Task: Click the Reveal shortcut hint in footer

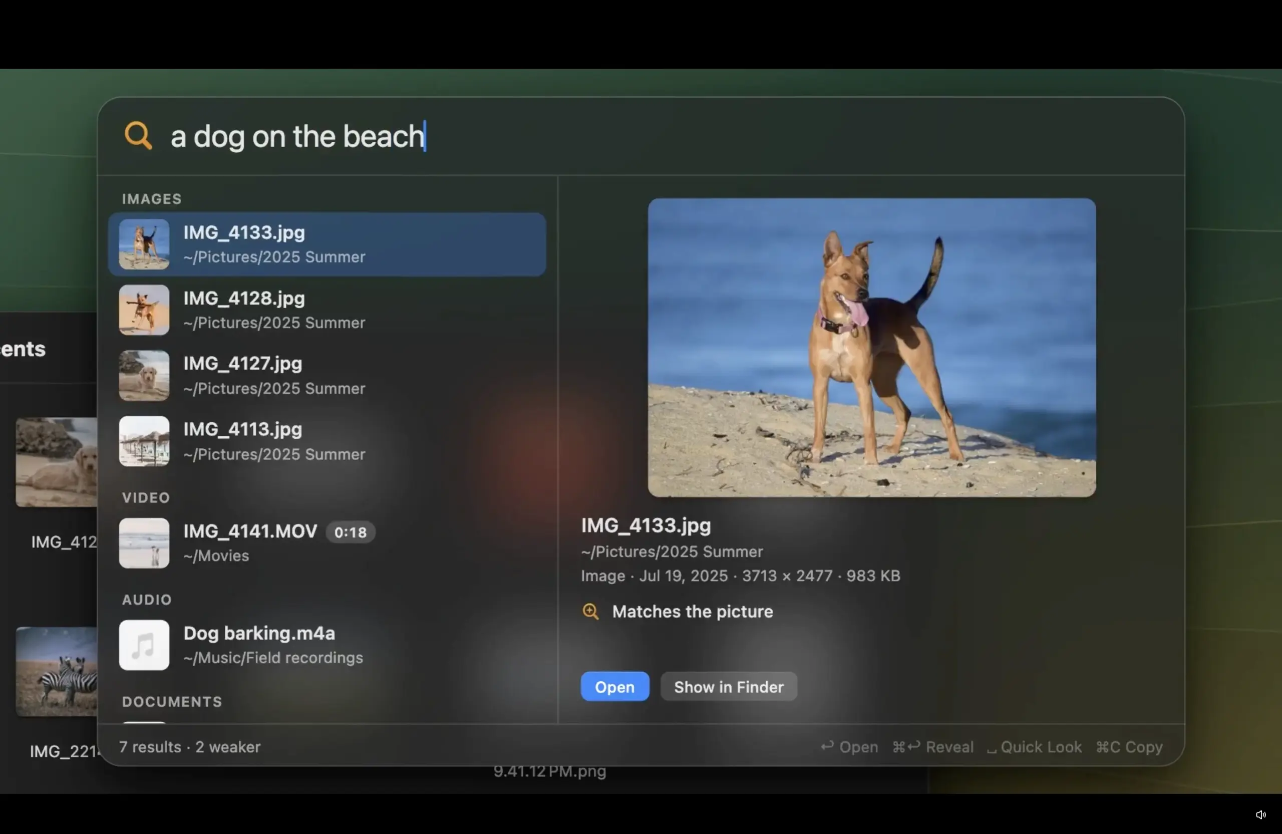Action: 933,747
